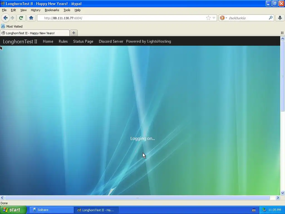Viewport: 285px width, 214px height.
Task: Click the LonghornTest II site brand link
Action: point(20,42)
